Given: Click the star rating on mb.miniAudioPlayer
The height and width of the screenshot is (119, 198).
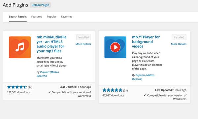Looking at the screenshot, I should (x=17, y=87).
